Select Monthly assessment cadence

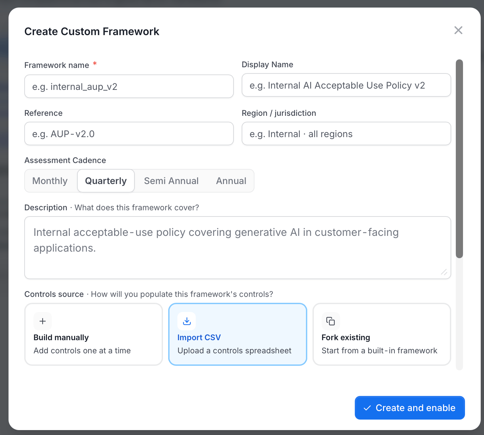50,181
